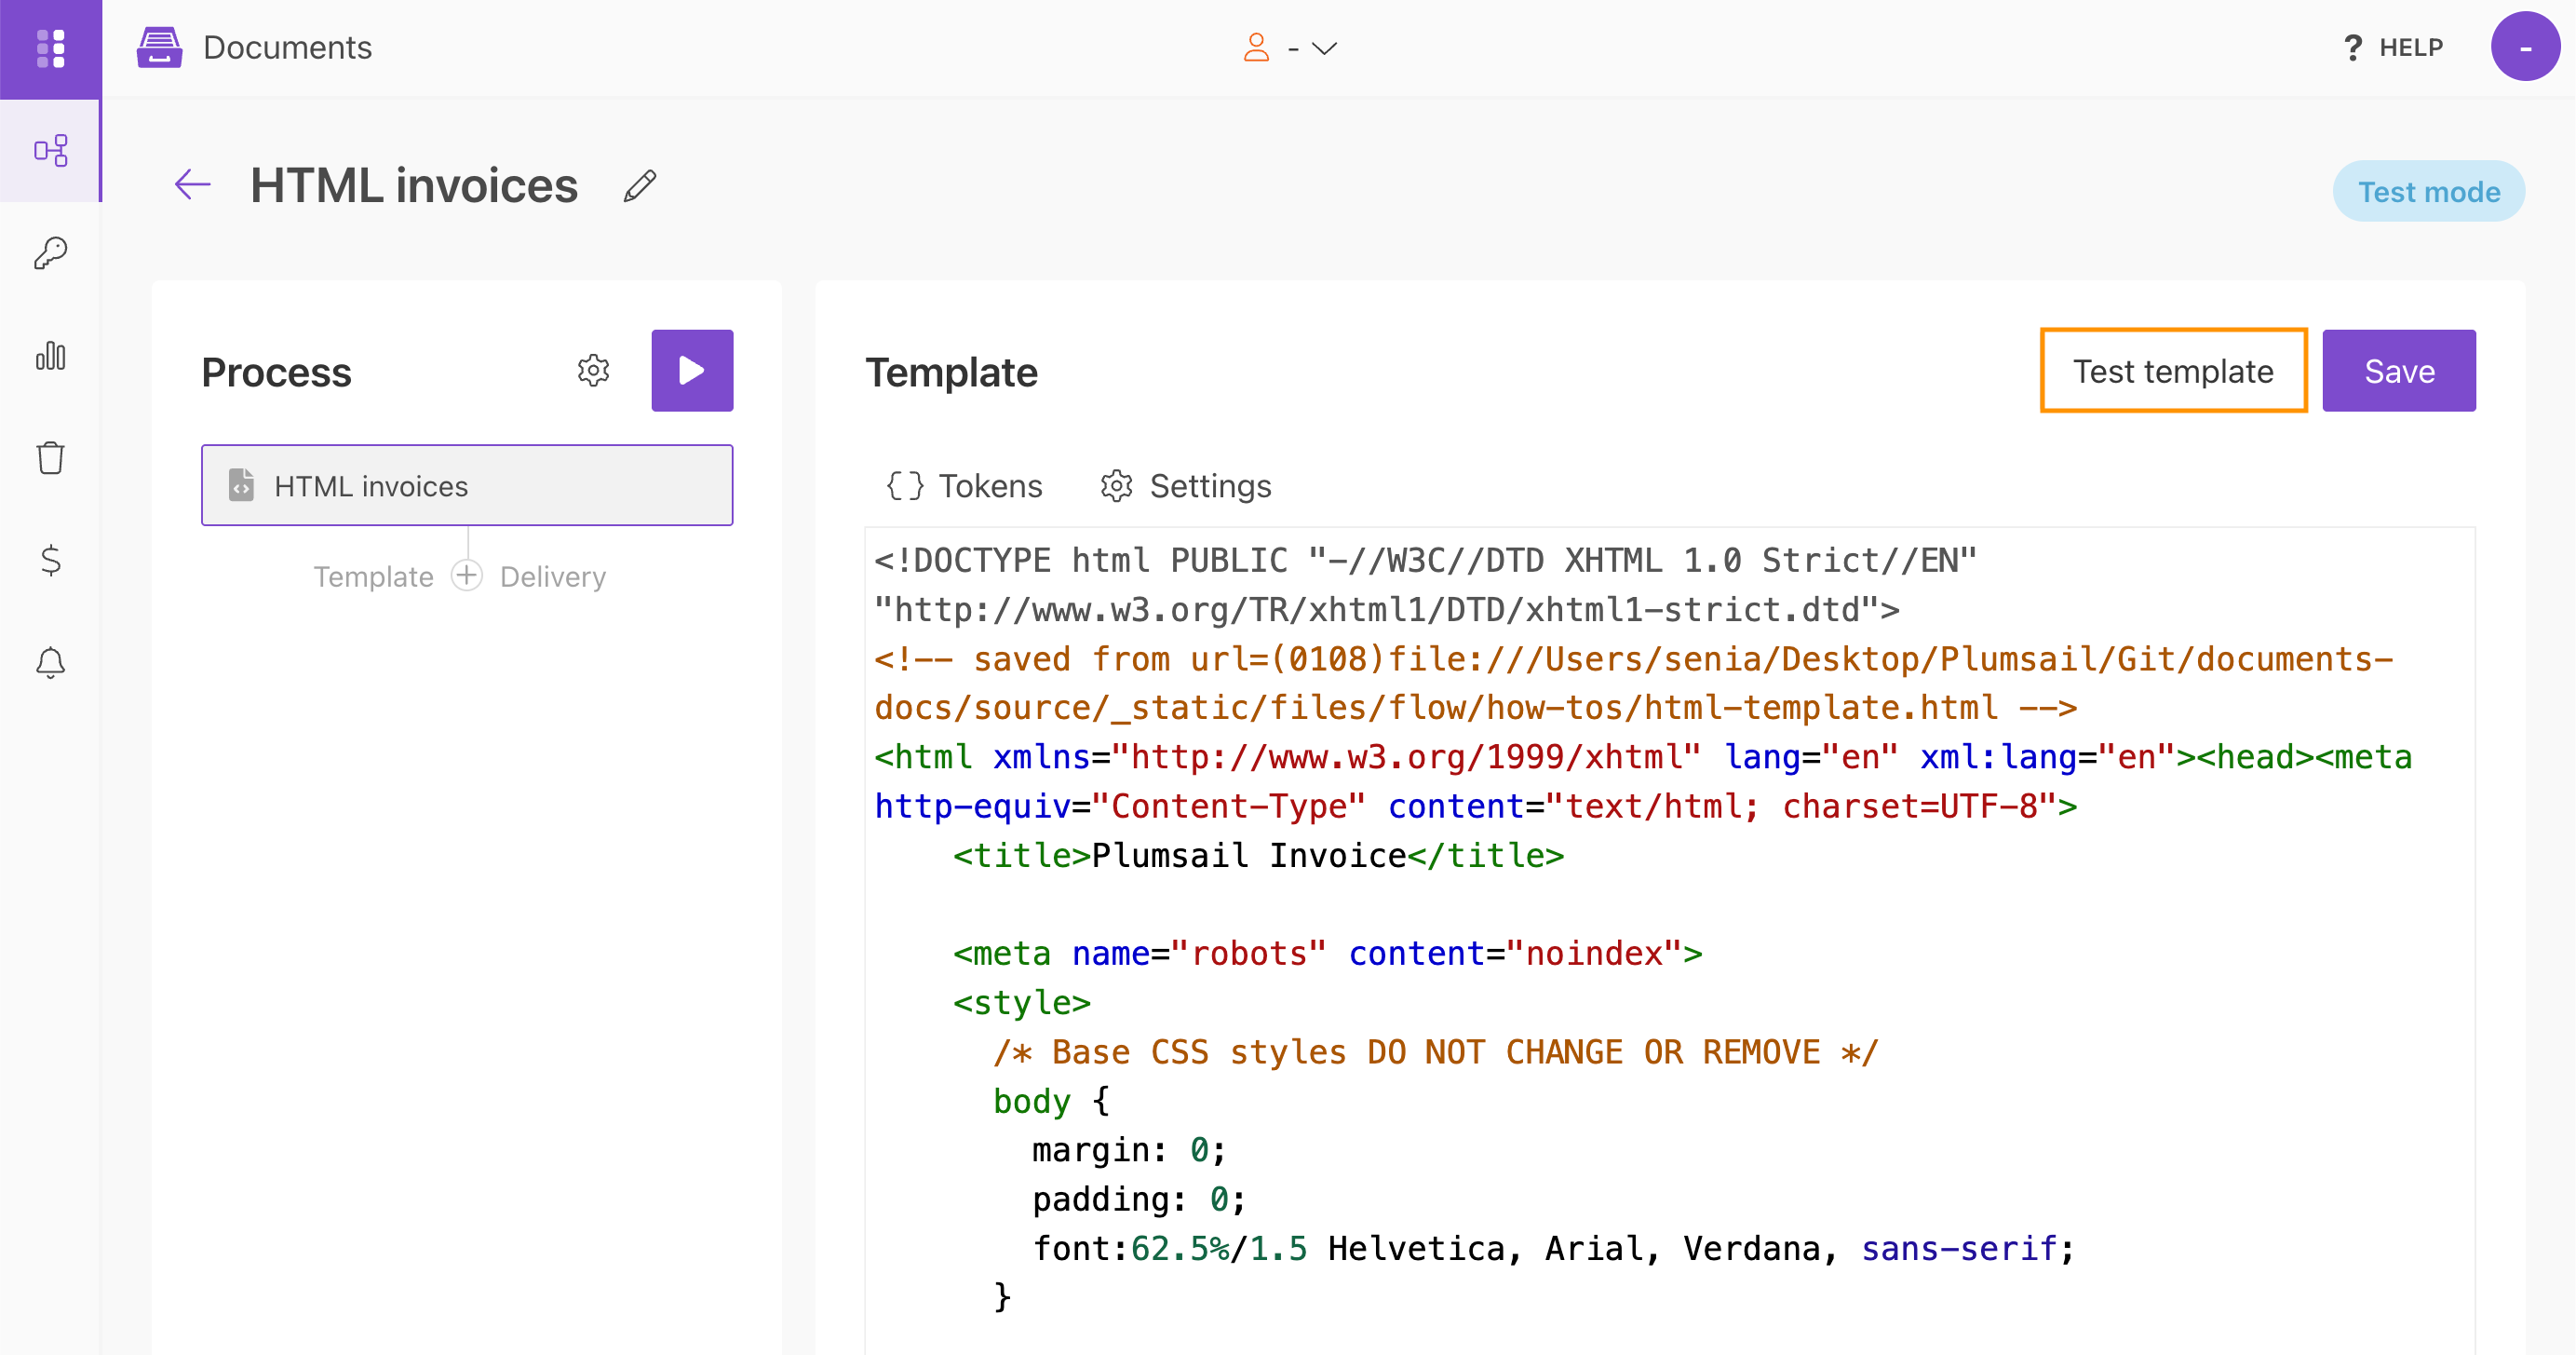The image size is (2576, 1355).
Task: Click into the DOCTYPE line of code
Action: (x=1425, y=560)
